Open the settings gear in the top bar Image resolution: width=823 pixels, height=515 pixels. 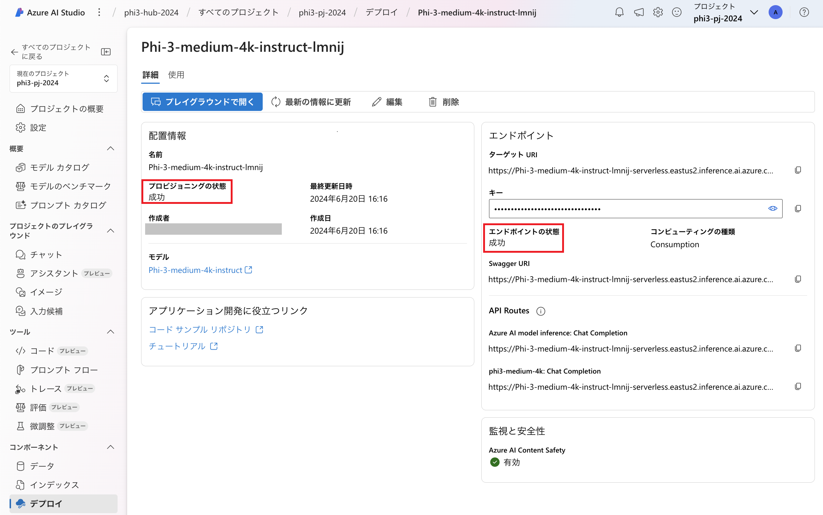(658, 12)
